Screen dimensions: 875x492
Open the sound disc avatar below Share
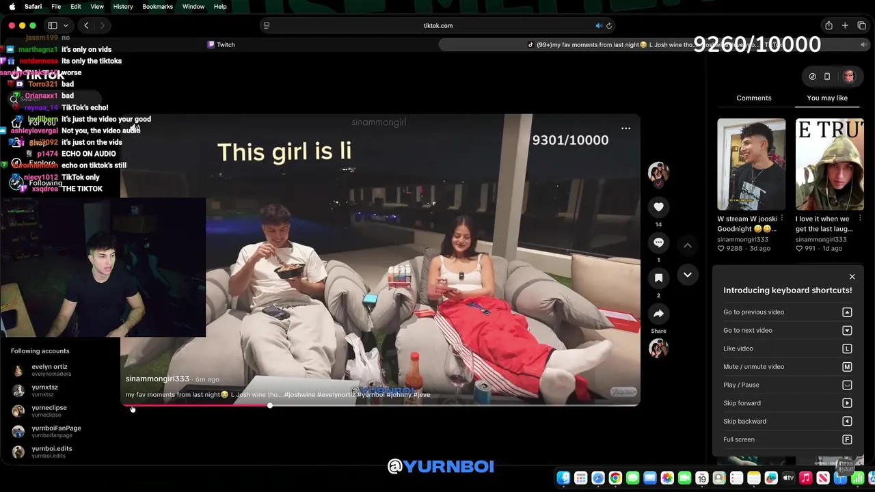[x=658, y=348]
